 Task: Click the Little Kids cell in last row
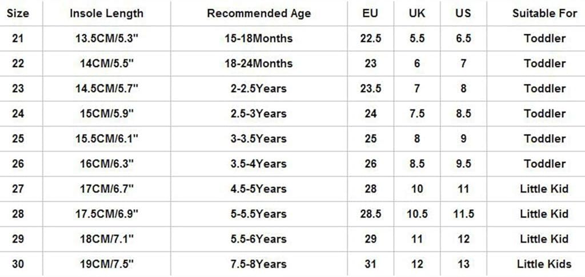544,264
